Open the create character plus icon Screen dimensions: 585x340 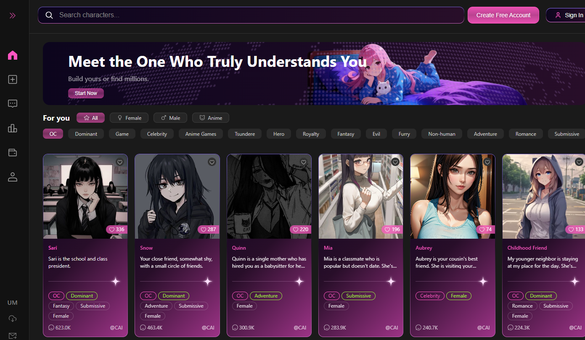click(13, 79)
